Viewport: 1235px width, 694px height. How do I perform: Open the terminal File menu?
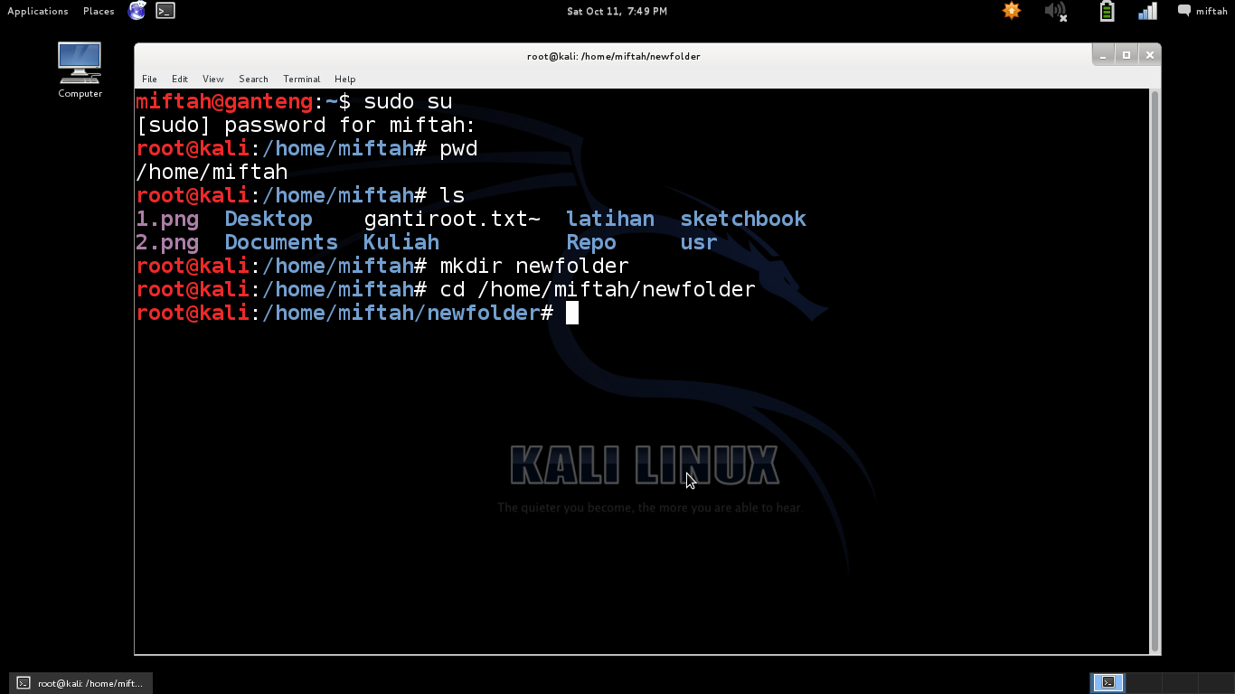[149, 79]
